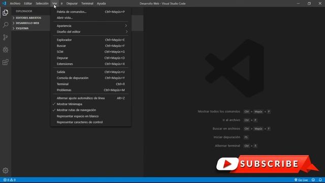
Task: Click the feedback smiley icon in status bar
Action: coord(313,180)
